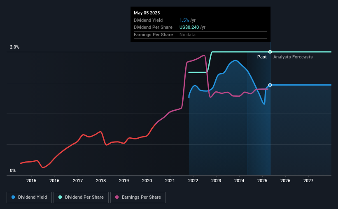Click the 'Past' label on chart
Image resolution: width=338 pixels, height=209 pixels.
(x=262, y=57)
